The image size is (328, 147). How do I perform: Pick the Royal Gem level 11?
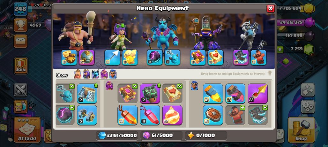click(150, 115)
